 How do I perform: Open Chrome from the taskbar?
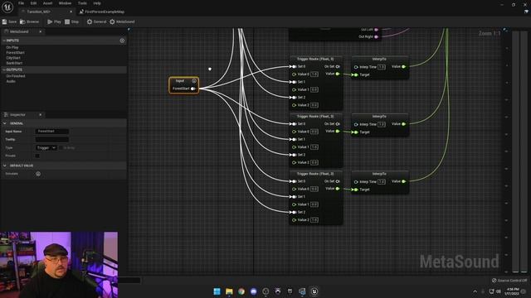241,291
